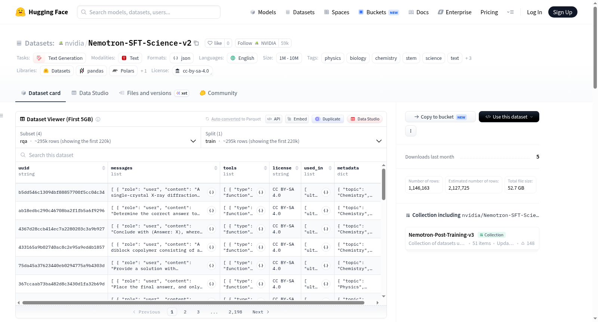Open Spaces in top navigation
The width and height of the screenshot is (598, 322).
click(336, 12)
